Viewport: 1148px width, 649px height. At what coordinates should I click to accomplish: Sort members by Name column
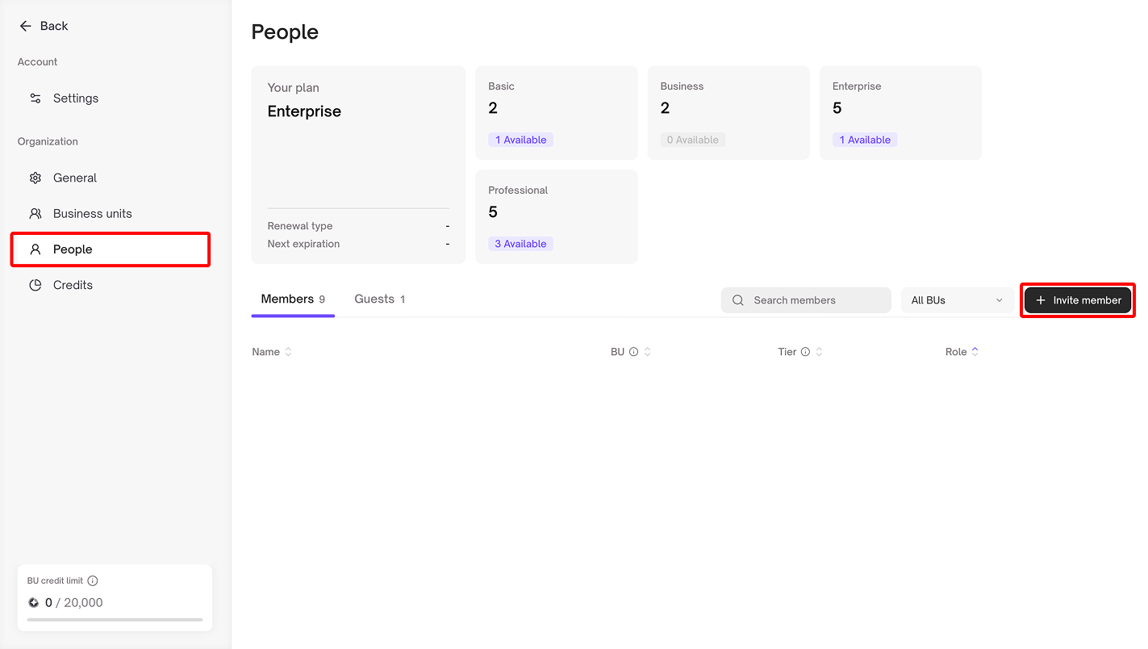click(x=288, y=352)
